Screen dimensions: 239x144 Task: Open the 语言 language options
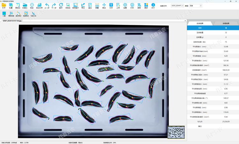click(139, 6)
